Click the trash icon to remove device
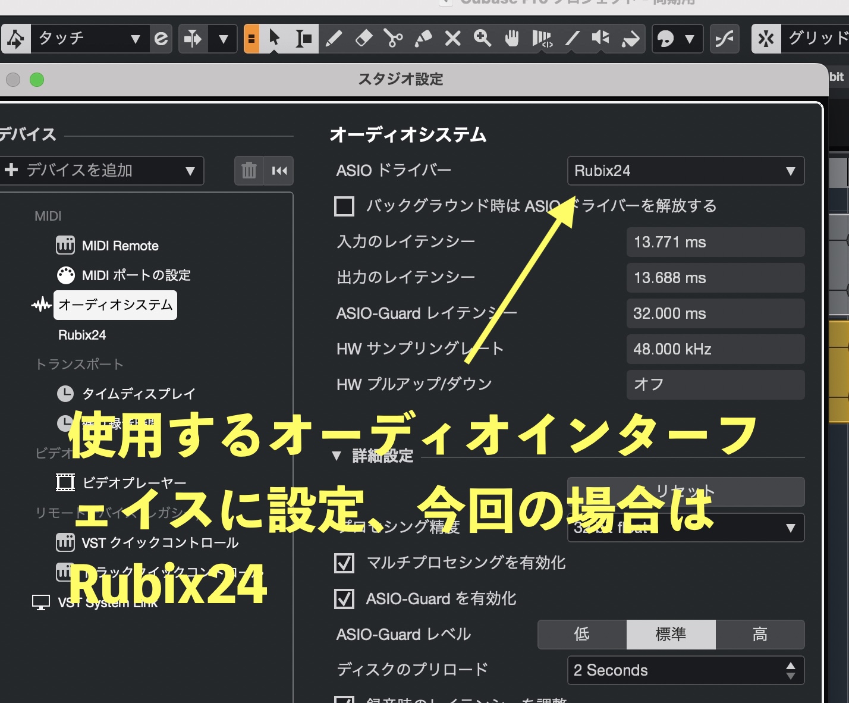The image size is (849, 703). (x=249, y=171)
